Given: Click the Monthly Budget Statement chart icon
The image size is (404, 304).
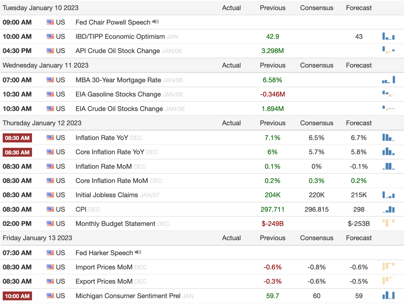Looking at the screenshot, I should (x=388, y=223).
